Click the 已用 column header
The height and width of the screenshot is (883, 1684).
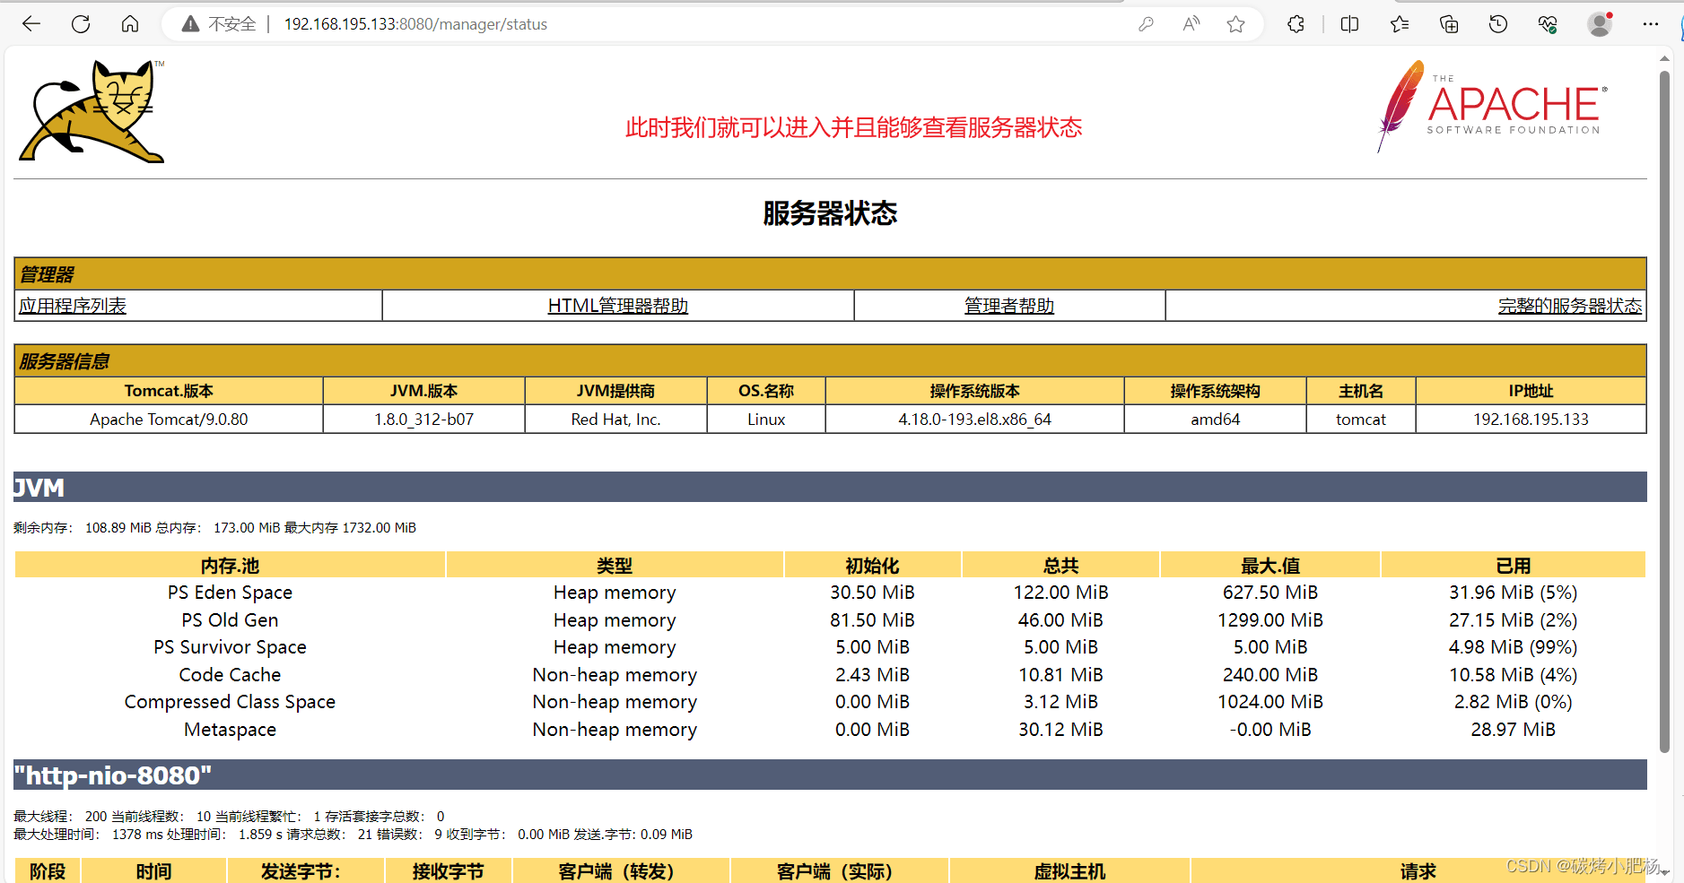coord(1514,566)
